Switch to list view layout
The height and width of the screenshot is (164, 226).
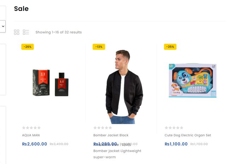[26, 32]
